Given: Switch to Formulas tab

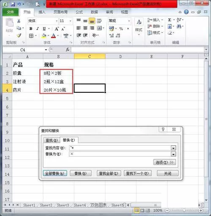Looking at the screenshot, I should point(79,12).
